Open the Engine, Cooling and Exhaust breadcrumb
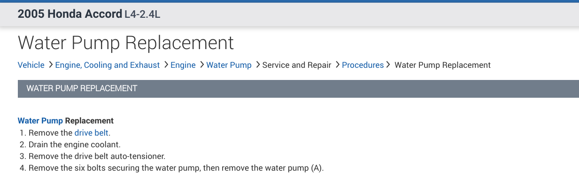Viewport: 579px width, 195px height. tap(108, 65)
